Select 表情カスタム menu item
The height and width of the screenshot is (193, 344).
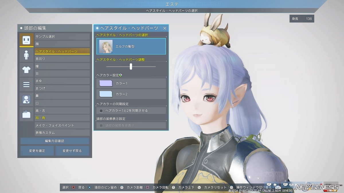[x=62, y=133]
